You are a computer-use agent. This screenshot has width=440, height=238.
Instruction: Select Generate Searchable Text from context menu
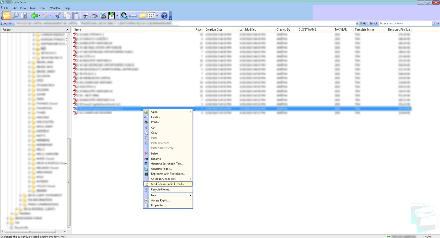167,164
